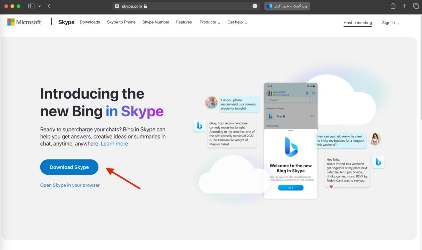Viewport: 422px width, 250px height.
Task: Open the Downloads menu item
Action: pos(90,22)
